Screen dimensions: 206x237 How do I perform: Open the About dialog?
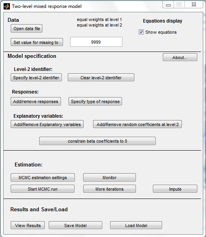pos(180,57)
